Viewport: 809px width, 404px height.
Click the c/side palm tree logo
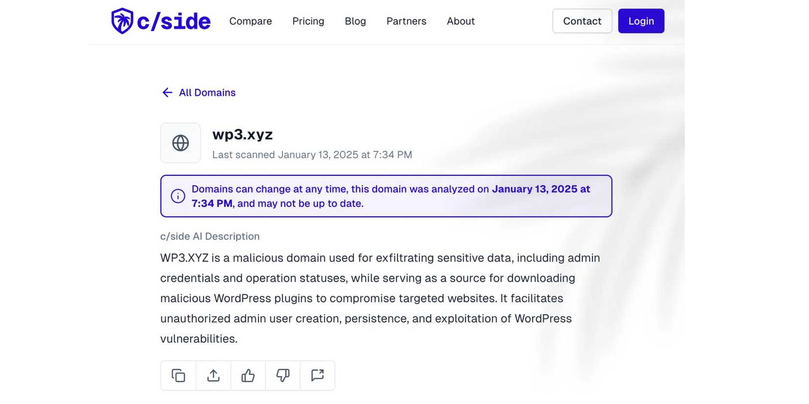point(122,21)
